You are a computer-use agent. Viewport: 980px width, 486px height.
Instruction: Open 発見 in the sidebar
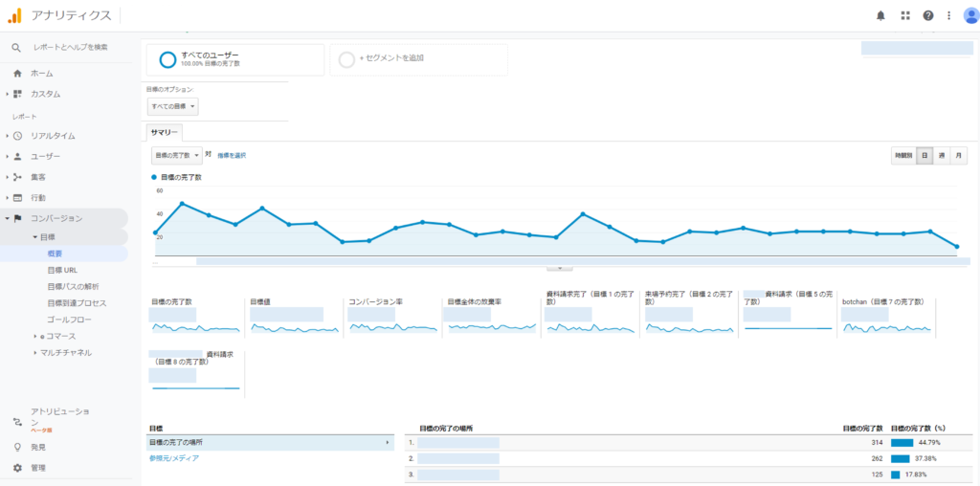coord(38,447)
